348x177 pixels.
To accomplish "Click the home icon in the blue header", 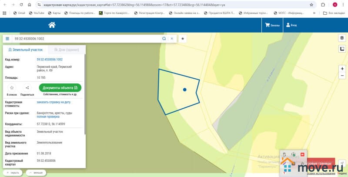I will (x=52, y=25).
